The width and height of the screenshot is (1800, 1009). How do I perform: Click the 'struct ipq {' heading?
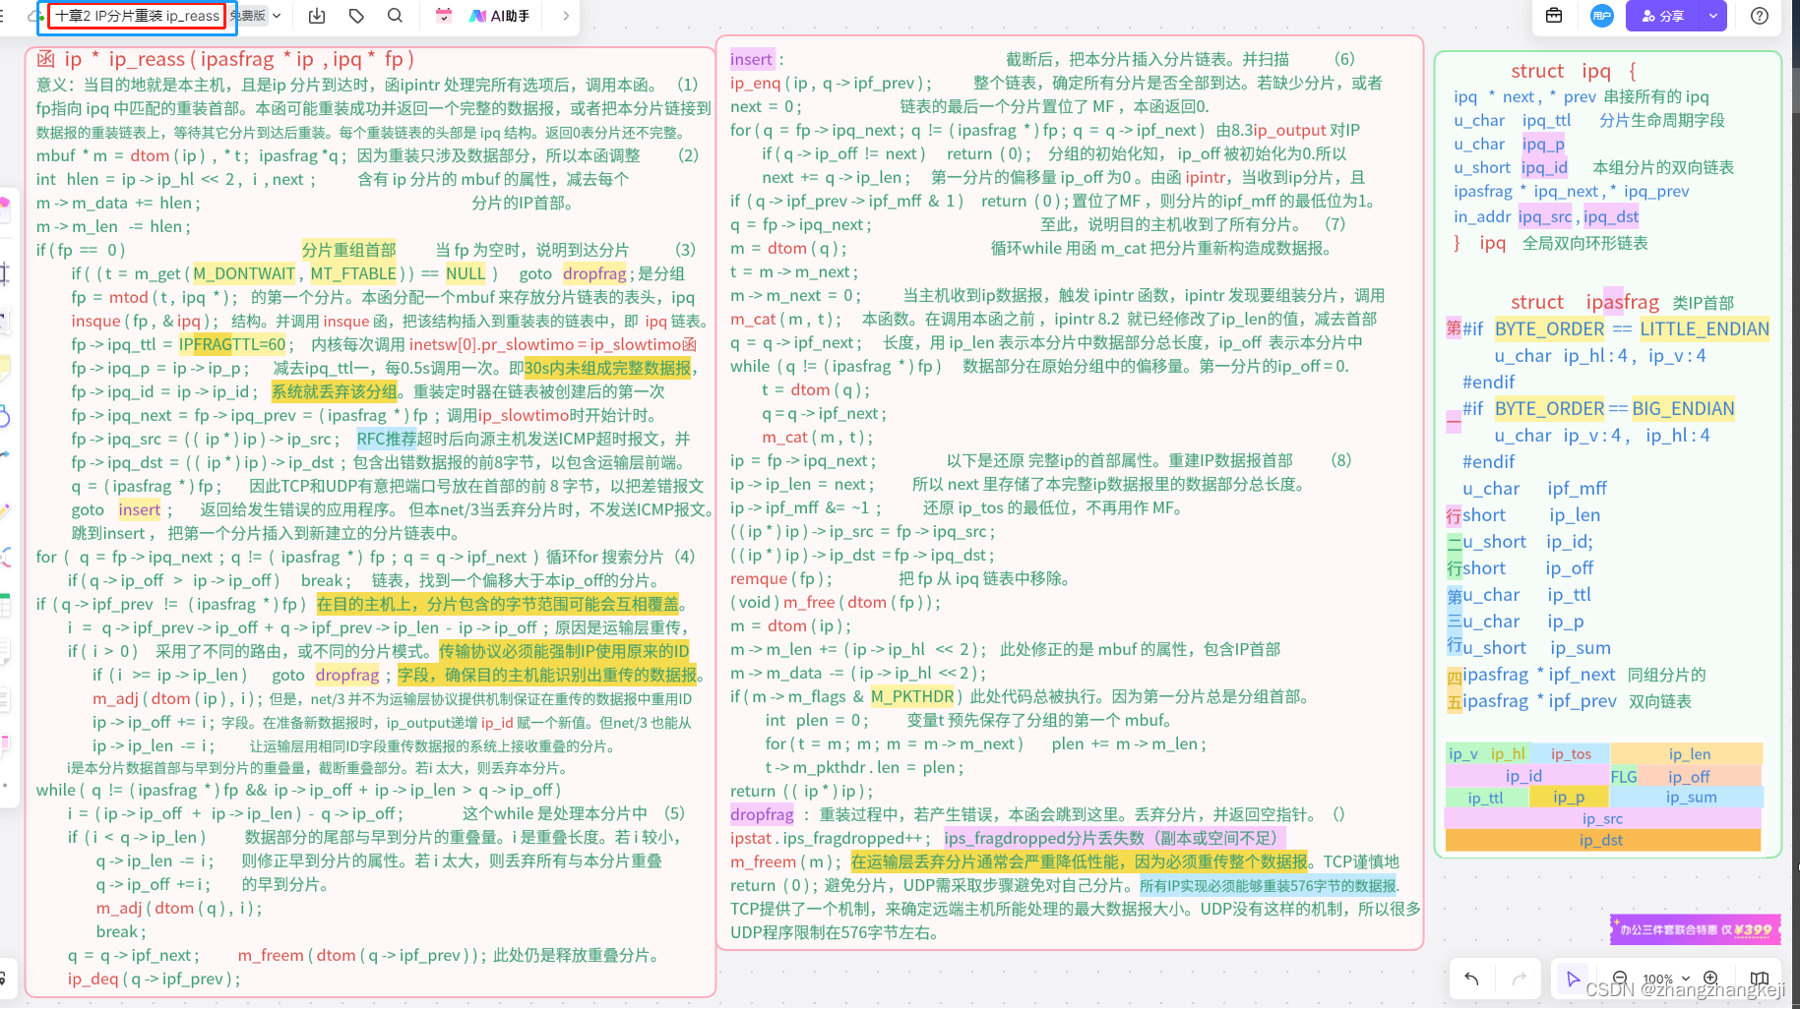(1574, 71)
